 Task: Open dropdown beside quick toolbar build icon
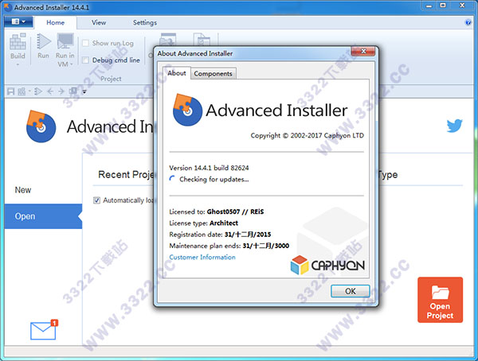29,91
